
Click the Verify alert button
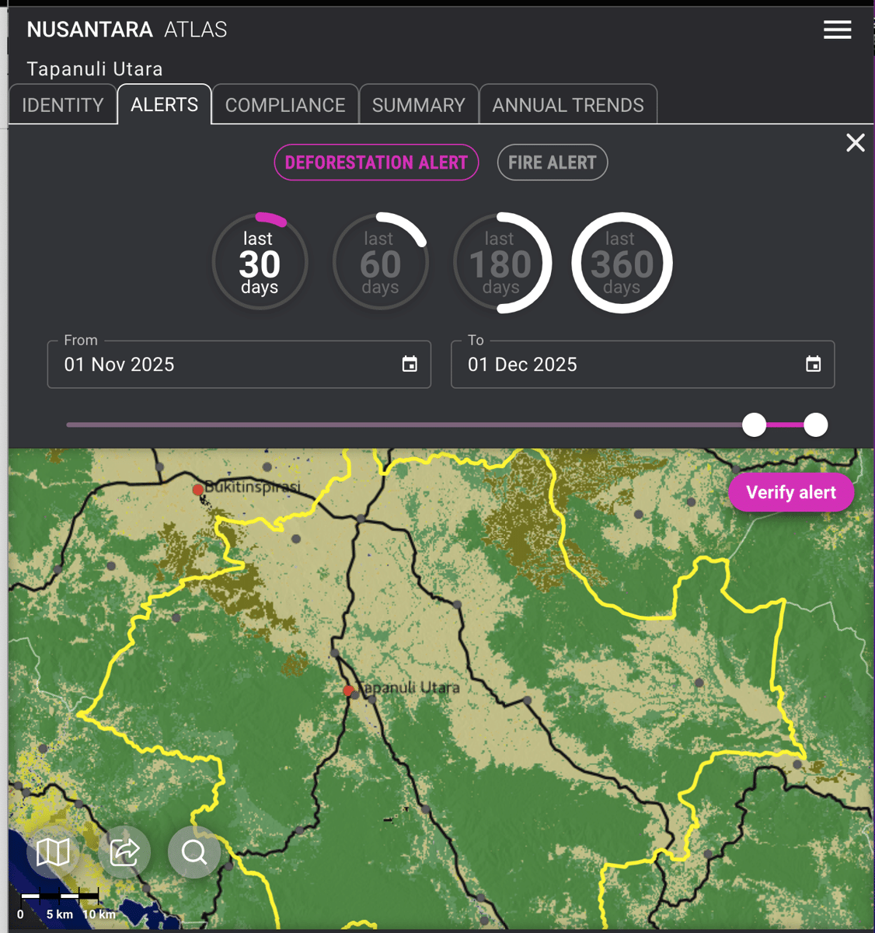[x=791, y=492]
